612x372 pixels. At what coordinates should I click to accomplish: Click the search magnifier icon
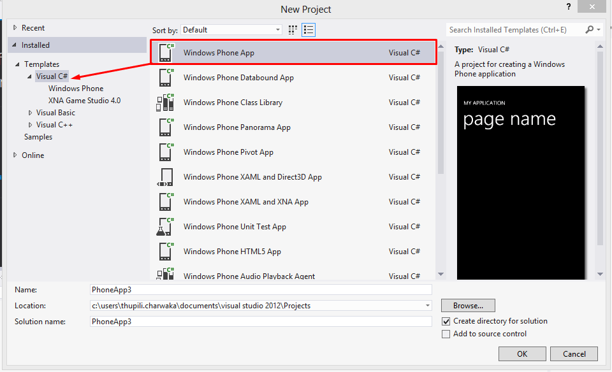pyautogui.click(x=589, y=30)
